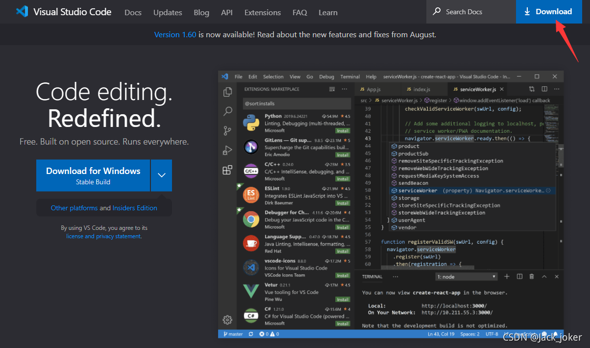The image size is (590, 348).
Task: Maximize the terminal panel with the up chevron
Action: click(x=544, y=276)
